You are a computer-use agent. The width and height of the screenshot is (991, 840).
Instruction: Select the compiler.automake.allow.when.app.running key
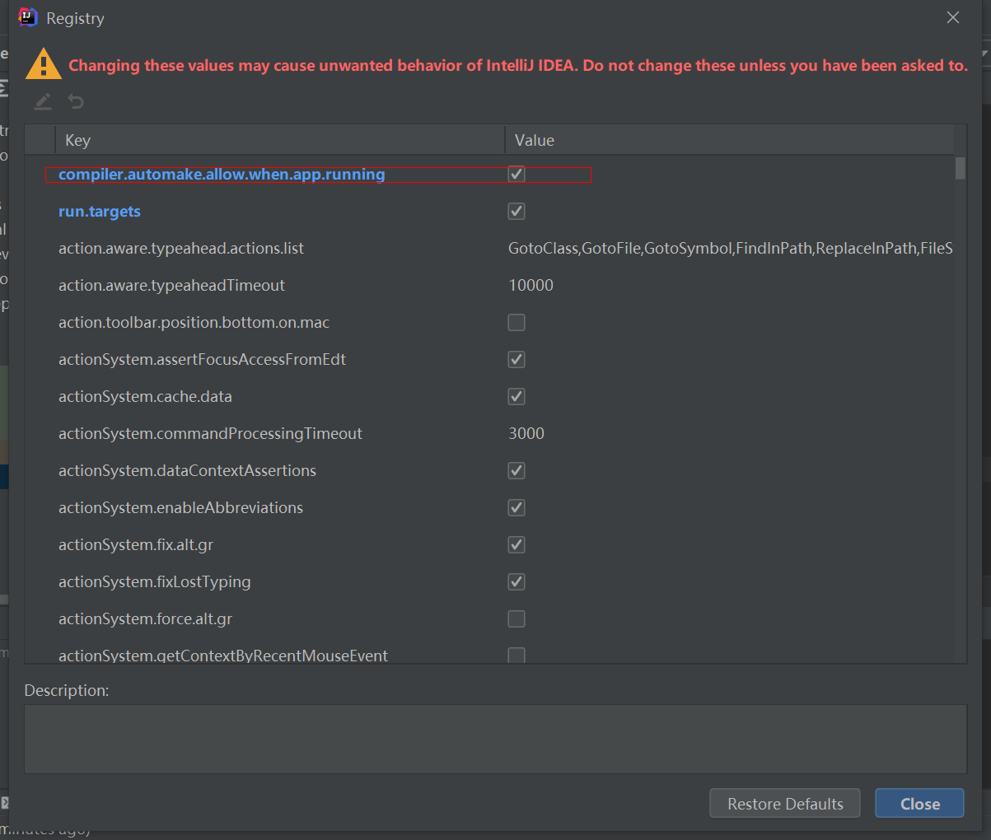tap(222, 174)
